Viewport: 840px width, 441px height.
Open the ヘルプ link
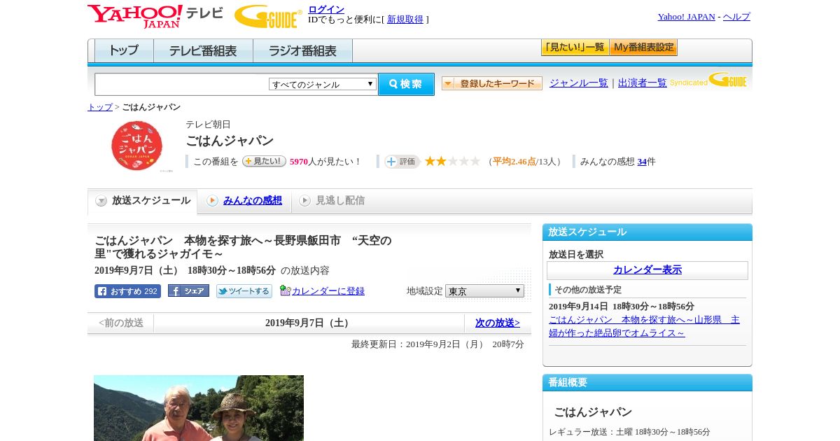(x=736, y=17)
